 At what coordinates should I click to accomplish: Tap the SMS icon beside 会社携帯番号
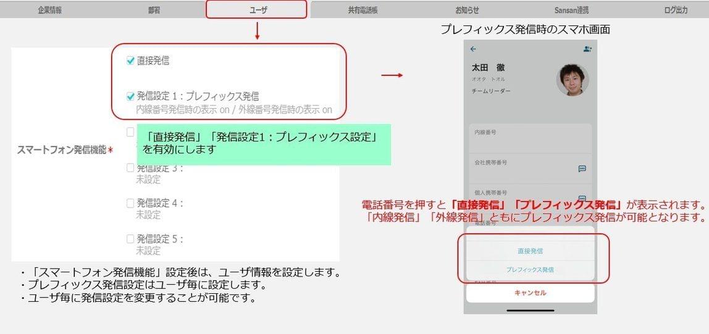click(x=582, y=169)
